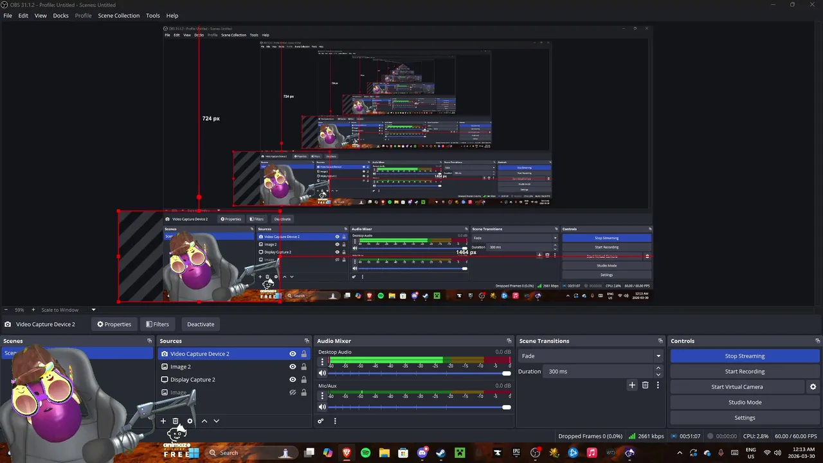Hide Video Capture Device 2 with eye icon

point(293,354)
